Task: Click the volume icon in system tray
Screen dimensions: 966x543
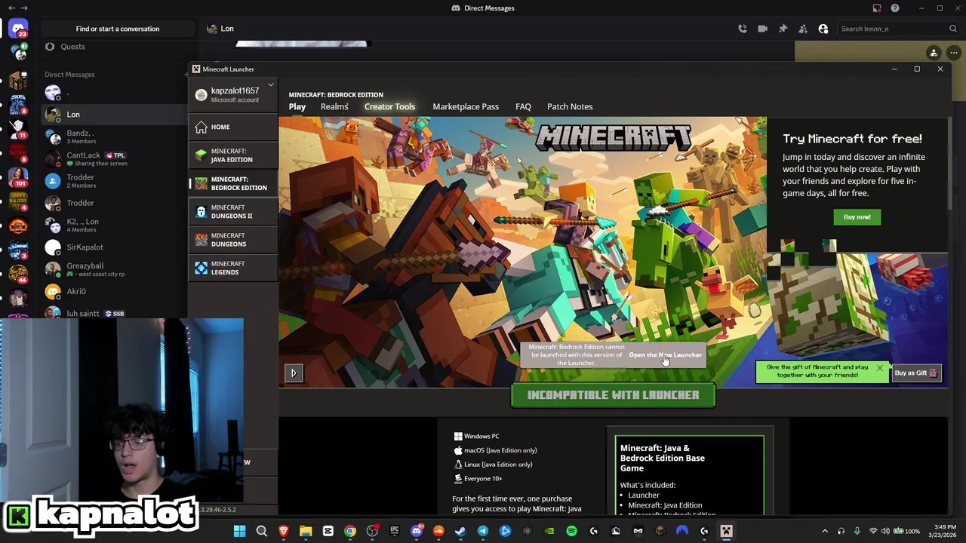Action: pos(885,531)
